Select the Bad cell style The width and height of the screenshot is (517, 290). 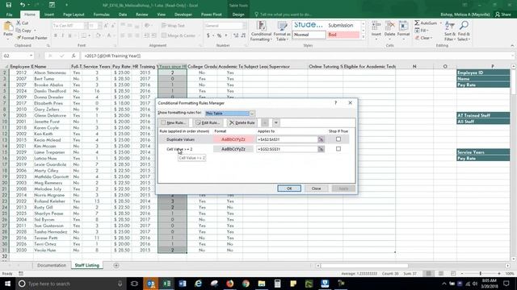click(x=343, y=35)
